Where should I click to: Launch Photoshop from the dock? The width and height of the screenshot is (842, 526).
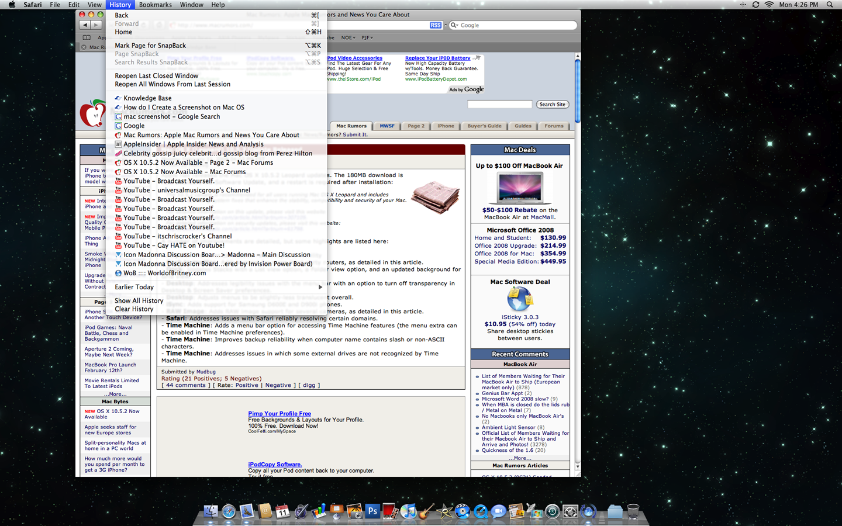click(x=372, y=511)
